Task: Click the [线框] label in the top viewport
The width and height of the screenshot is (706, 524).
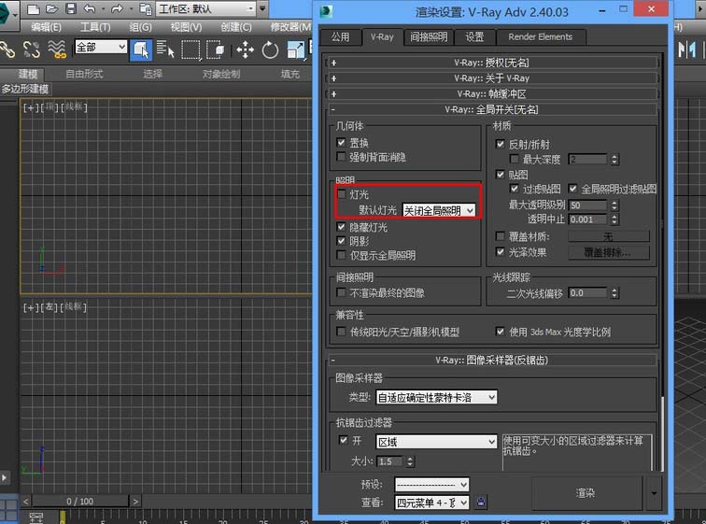Action: click(x=74, y=107)
